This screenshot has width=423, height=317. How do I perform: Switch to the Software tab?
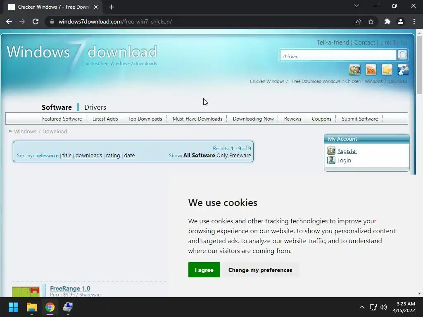point(57,107)
